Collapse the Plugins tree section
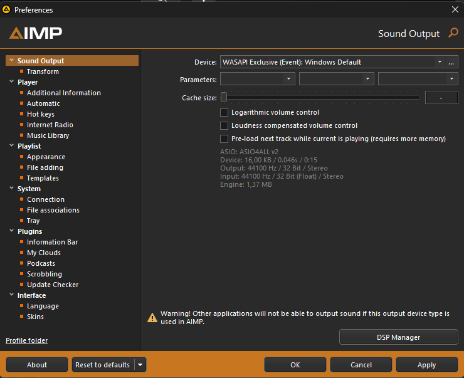Viewport: 464px width, 378px height. (11, 231)
